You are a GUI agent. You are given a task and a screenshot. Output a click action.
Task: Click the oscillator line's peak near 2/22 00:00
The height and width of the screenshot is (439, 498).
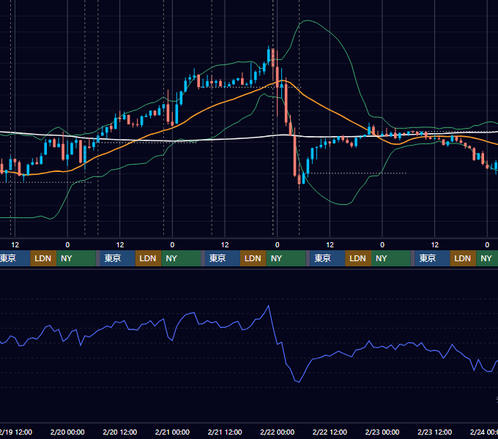(x=269, y=306)
